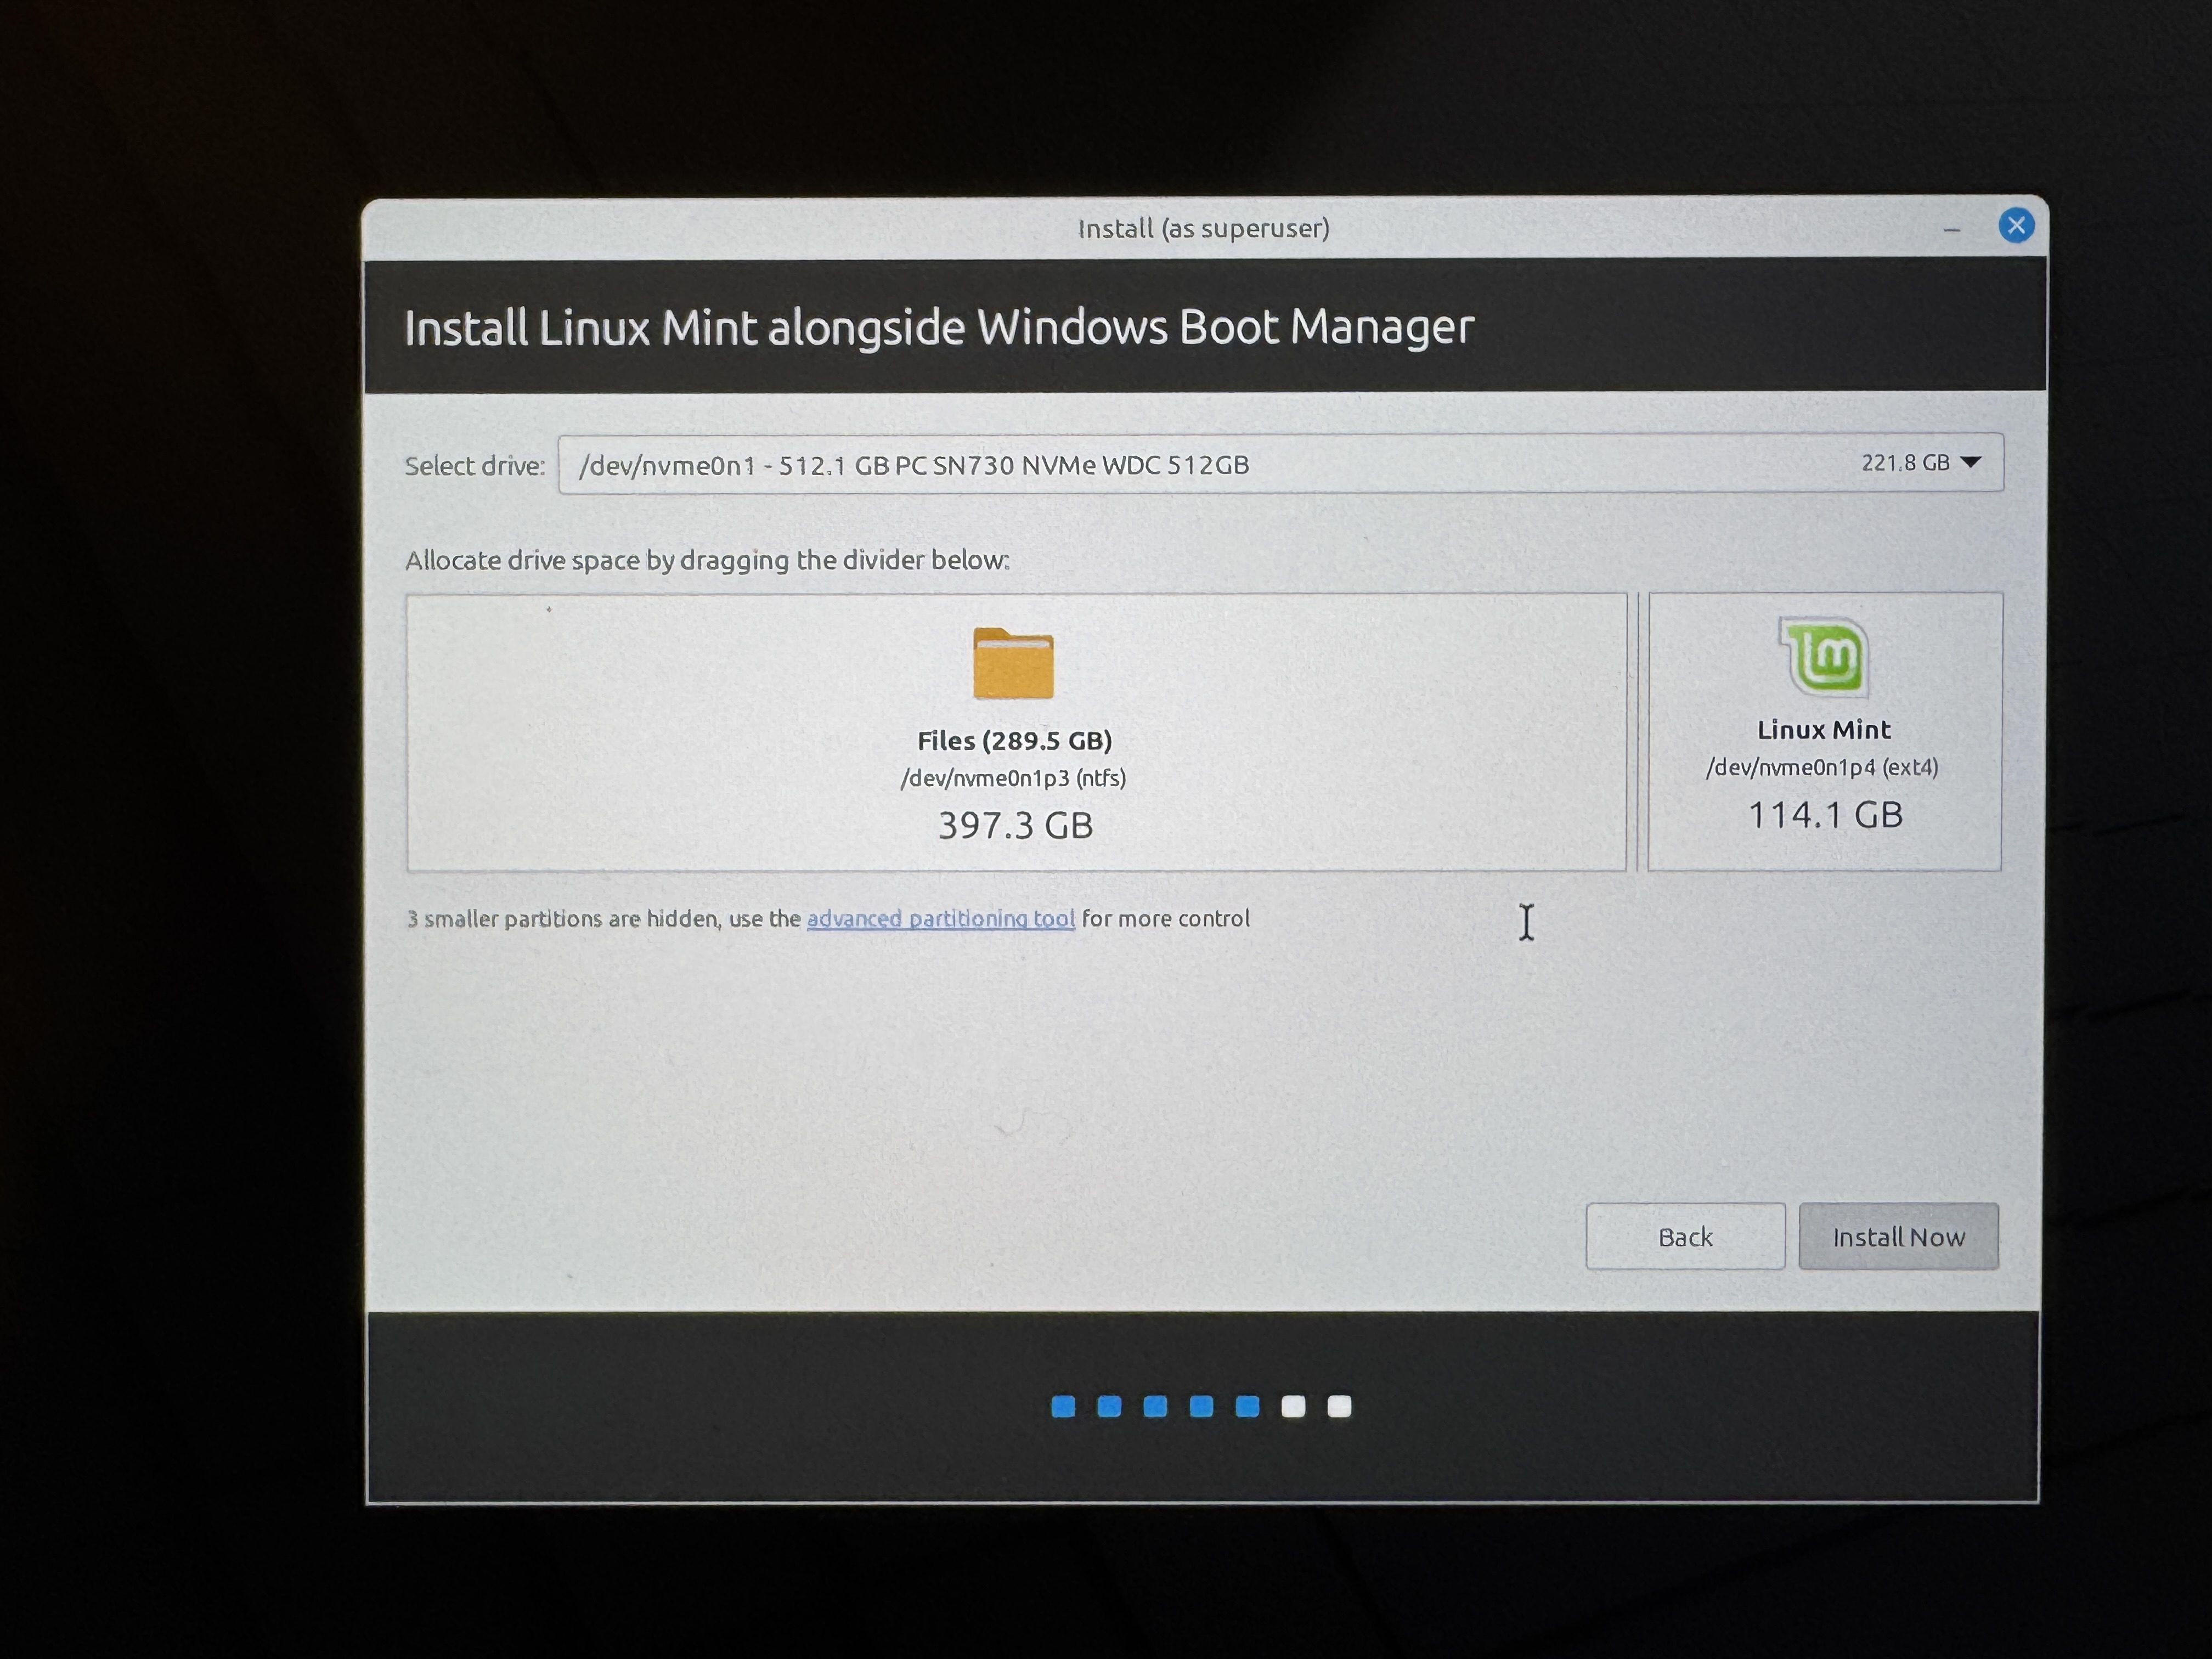Click the Install Now button
The image size is (2212, 1659).
(1897, 1237)
